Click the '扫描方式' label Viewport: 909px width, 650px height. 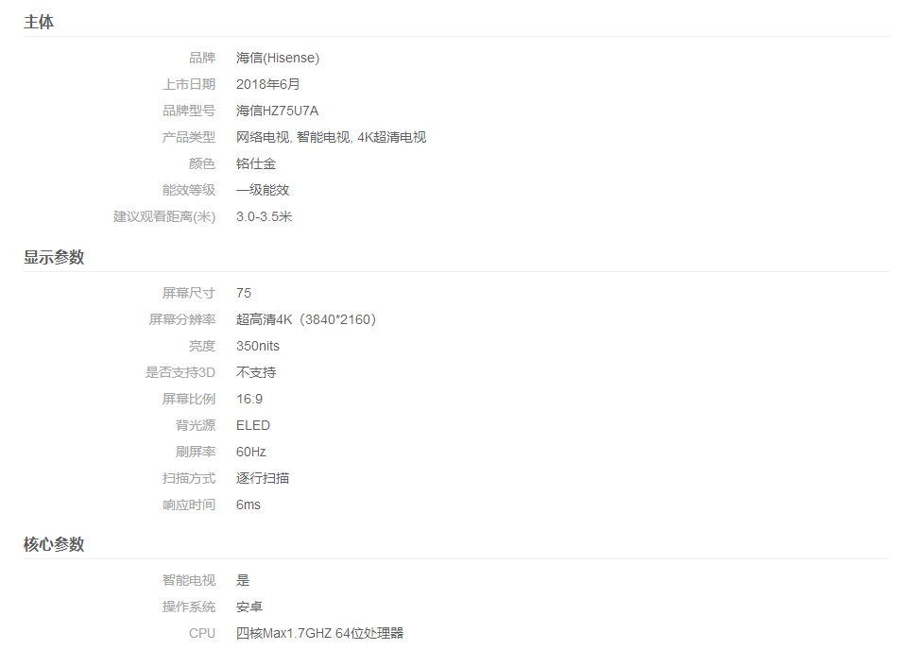[x=189, y=478]
